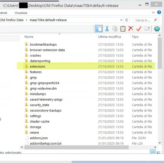This screenshot has height=163, width=164.
Task: Select the storage folder
Action: coord(36,127)
